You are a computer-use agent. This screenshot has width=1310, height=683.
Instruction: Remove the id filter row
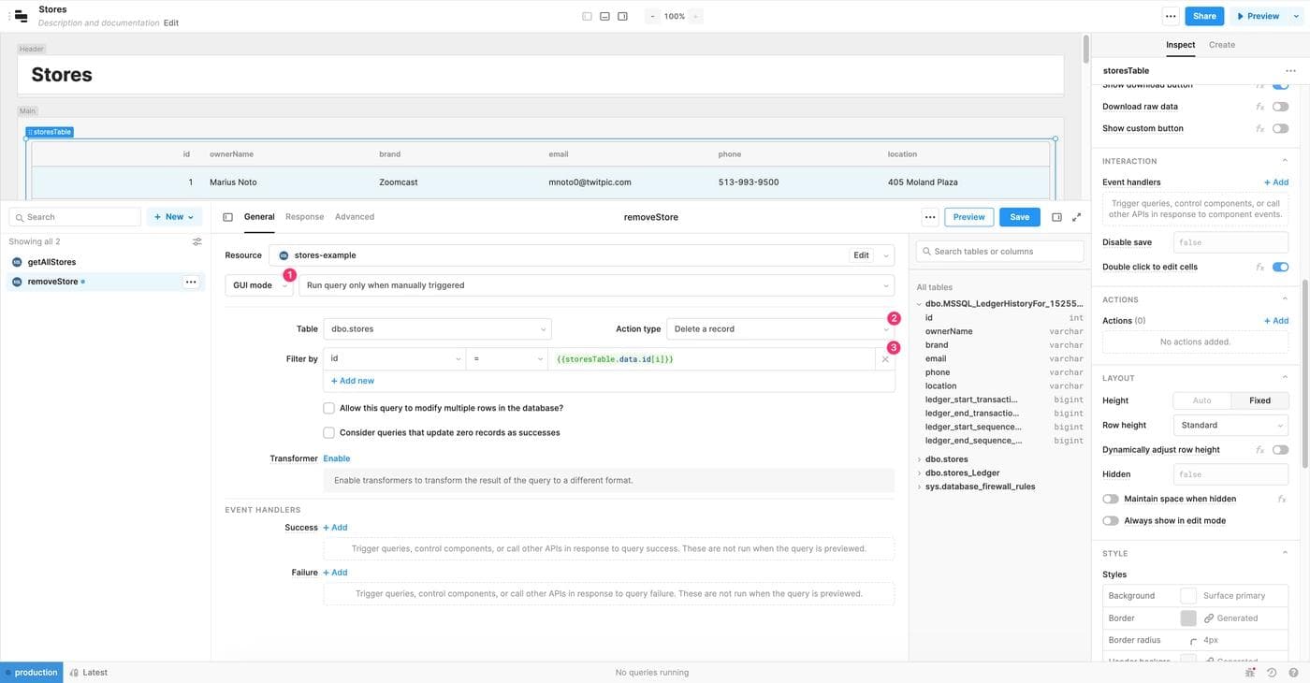[885, 359]
